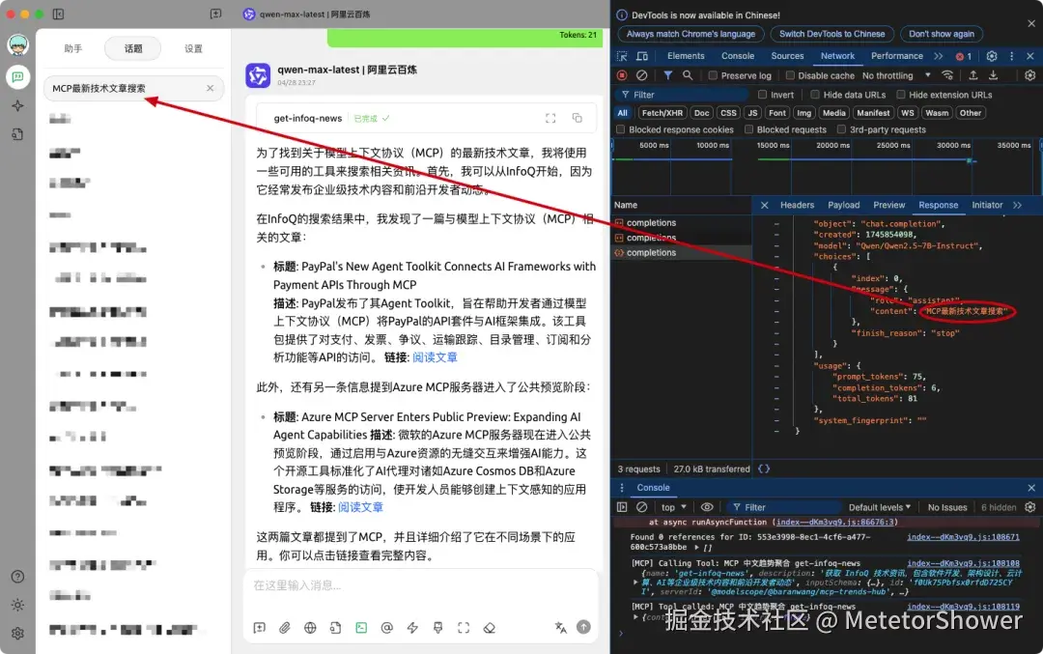
Task: Clear context with the eraser icon
Action: click(x=489, y=627)
